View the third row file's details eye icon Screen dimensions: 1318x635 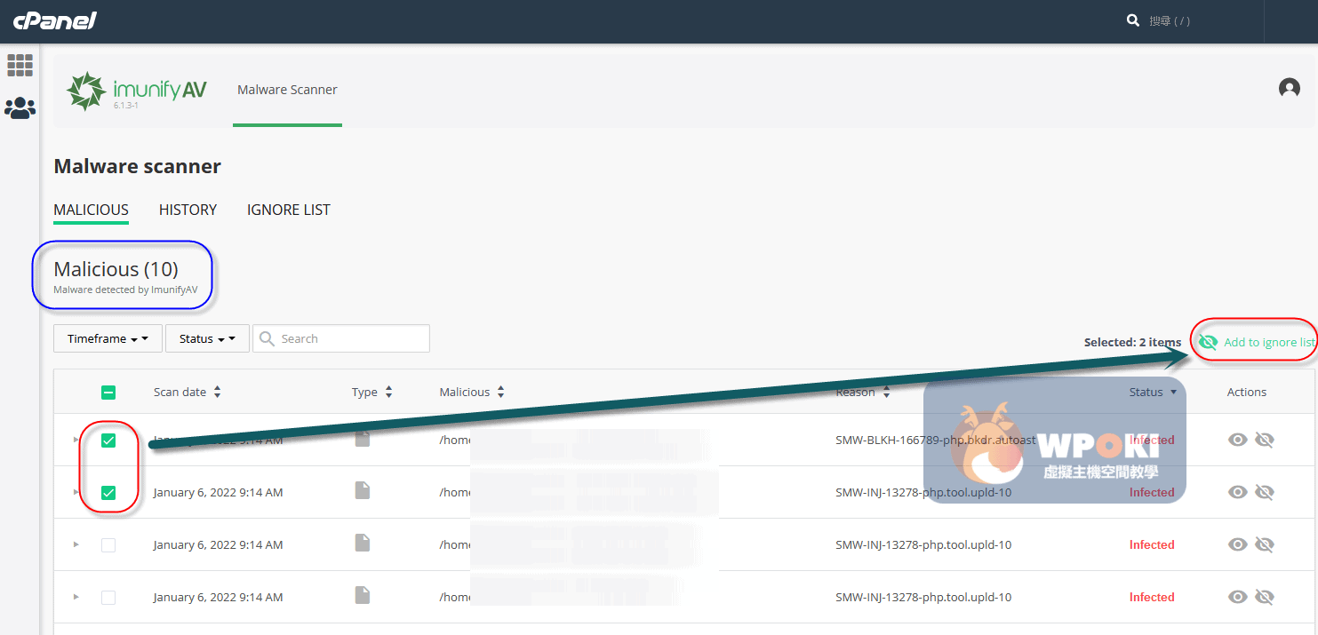pyautogui.click(x=1237, y=544)
